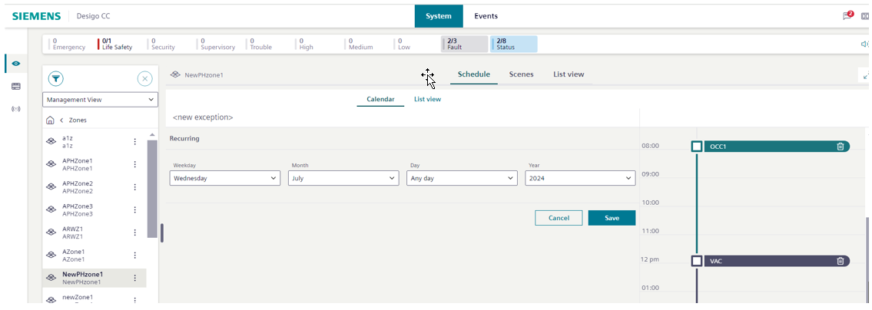Viewport: 872px width, 310px height.
Task: Click the circular X clear-filter icon
Action: 144,78
